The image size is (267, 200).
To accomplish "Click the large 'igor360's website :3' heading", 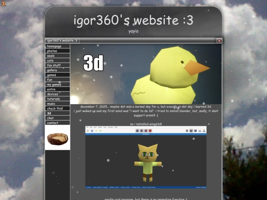I will 133,20.
